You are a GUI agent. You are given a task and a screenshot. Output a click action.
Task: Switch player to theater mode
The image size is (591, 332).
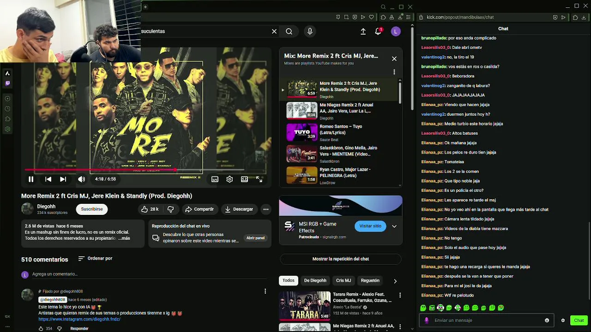pyautogui.click(x=244, y=179)
